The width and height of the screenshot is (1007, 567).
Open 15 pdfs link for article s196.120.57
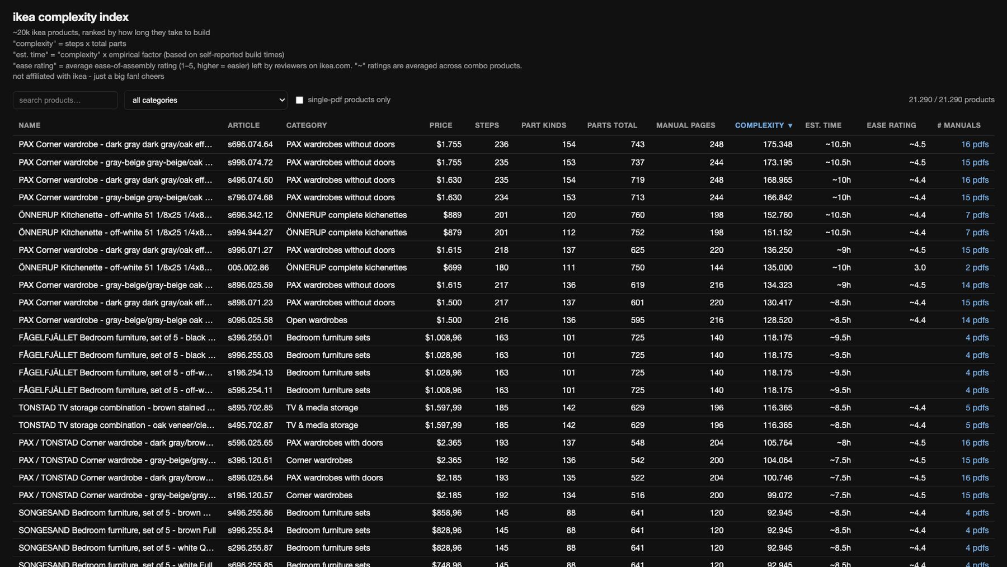point(975,495)
